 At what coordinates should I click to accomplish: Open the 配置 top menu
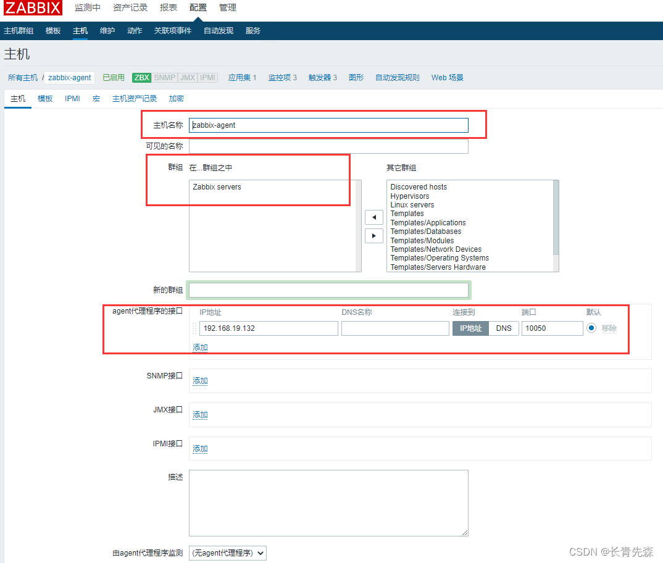[x=198, y=7]
